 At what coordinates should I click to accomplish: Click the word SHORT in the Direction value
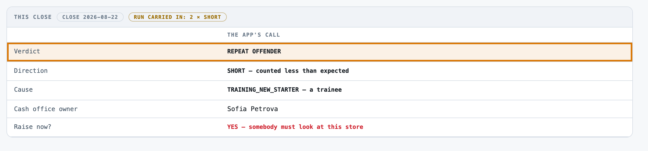(x=236, y=71)
